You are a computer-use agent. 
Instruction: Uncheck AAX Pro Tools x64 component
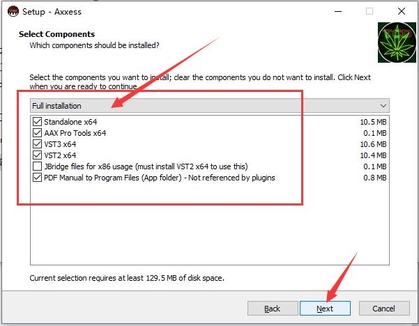pos(37,133)
